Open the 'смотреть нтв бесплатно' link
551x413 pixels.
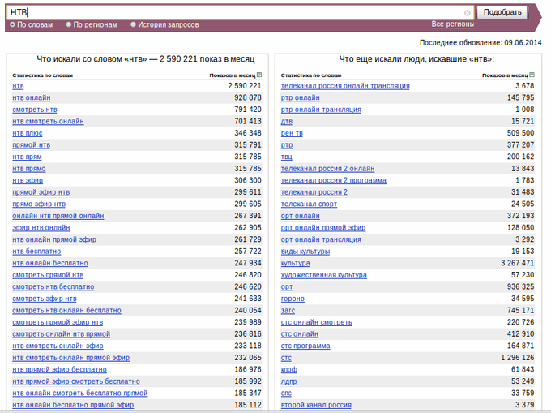coord(53,286)
